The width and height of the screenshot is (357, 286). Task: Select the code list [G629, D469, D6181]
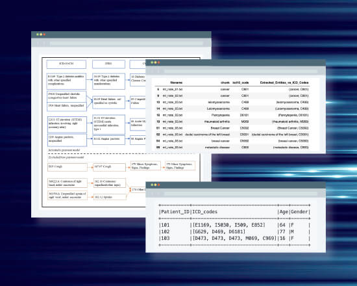(x=219, y=231)
